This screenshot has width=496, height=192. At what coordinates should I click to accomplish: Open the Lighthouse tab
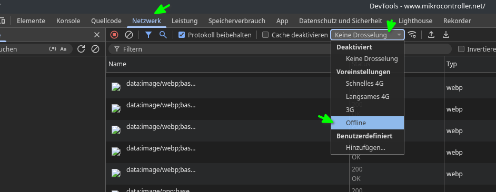coord(415,21)
